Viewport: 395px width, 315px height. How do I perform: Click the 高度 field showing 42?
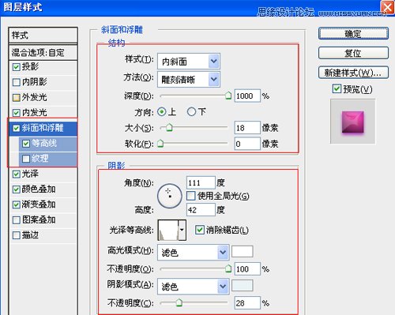(201, 210)
